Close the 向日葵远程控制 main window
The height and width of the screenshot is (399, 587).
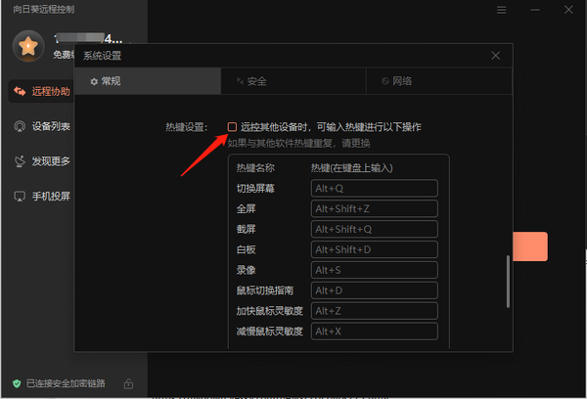[568, 10]
